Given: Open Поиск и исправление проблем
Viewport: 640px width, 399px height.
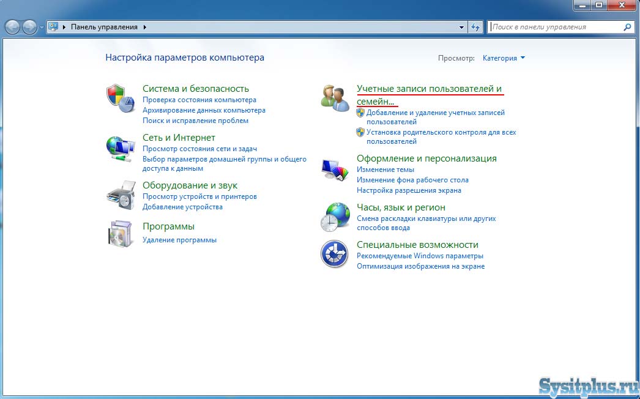Looking at the screenshot, I should tap(195, 121).
